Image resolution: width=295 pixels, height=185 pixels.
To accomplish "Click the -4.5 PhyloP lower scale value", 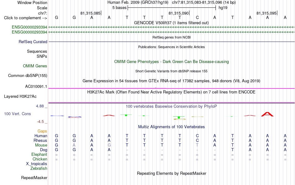I will 40,122.
